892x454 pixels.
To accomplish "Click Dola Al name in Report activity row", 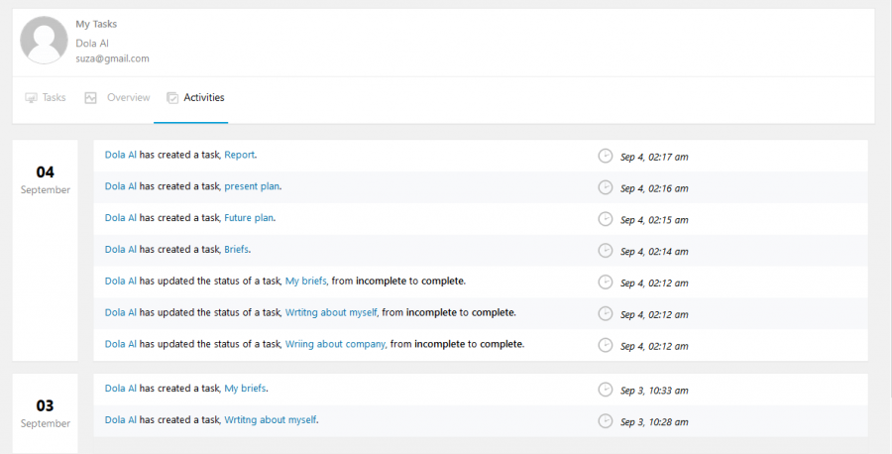I will click(x=121, y=155).
